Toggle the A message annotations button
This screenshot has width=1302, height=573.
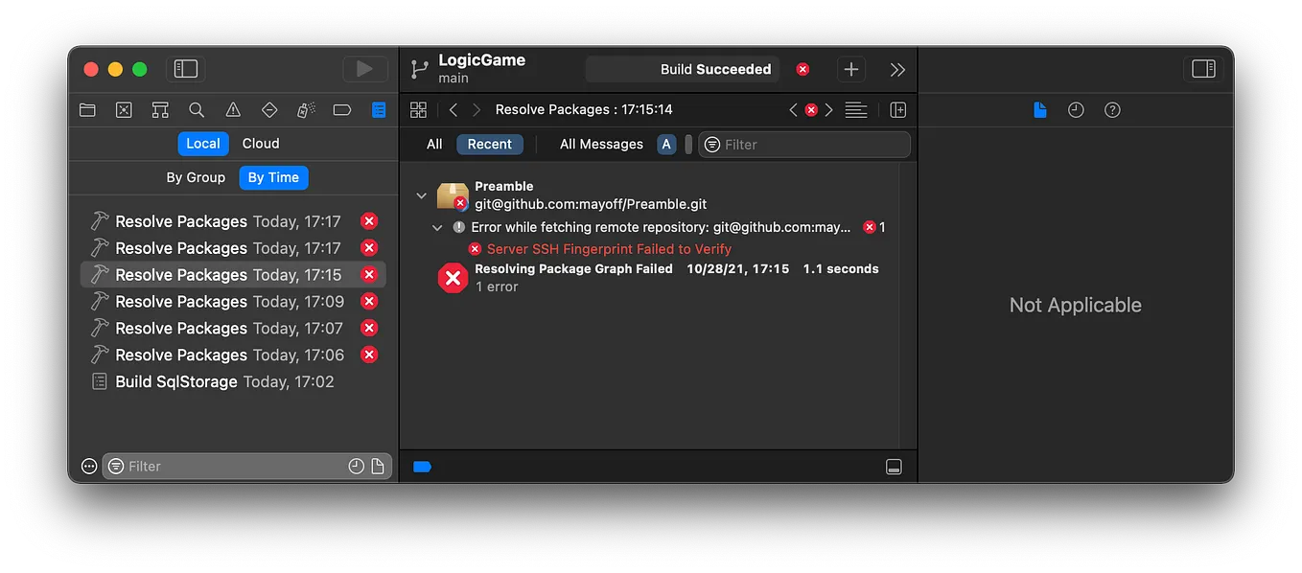click(x=665, y=144)
